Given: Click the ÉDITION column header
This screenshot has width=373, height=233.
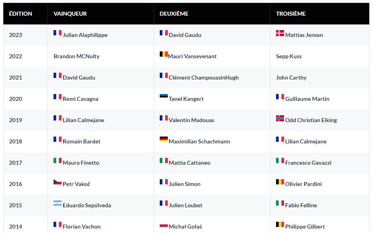Looking at the screenshot, I should (x=21, y=14).
